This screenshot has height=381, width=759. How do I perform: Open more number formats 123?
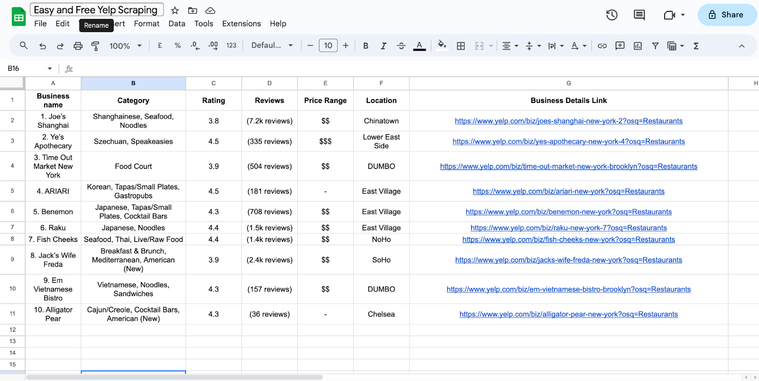pyautogui.click(x=231, y=46)
